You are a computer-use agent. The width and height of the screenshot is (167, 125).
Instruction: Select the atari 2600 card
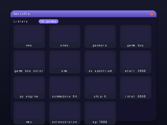(x=136, y=62)
